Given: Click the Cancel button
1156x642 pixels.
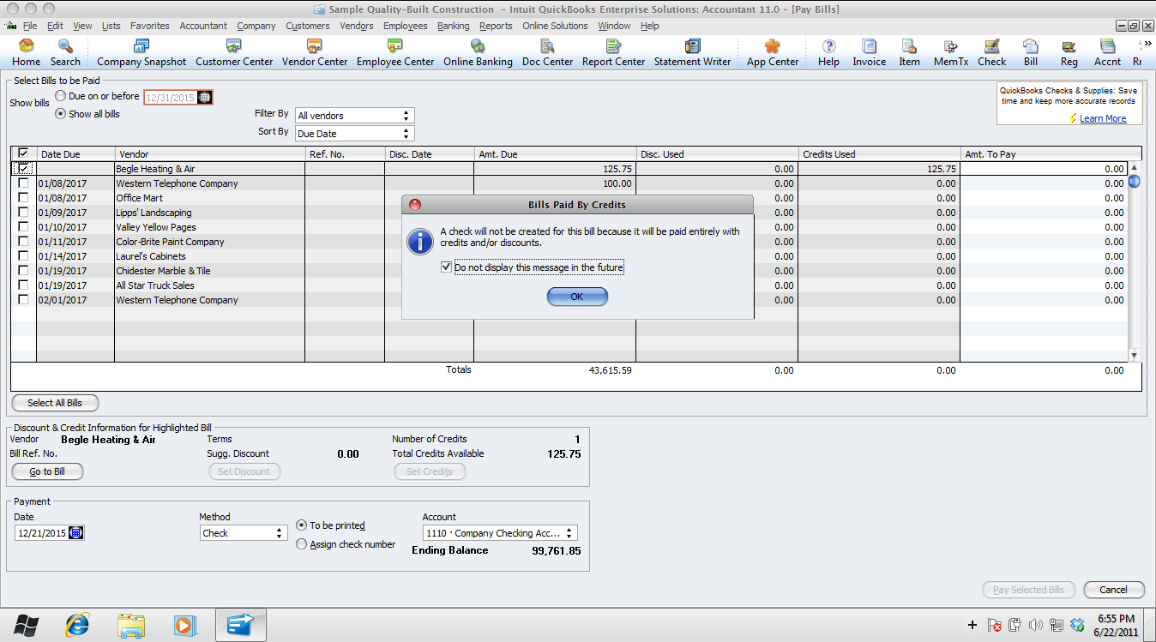Looking at the screenshot, I should [x=1114, y=590].
